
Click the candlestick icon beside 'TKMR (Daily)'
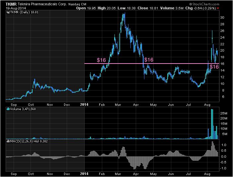point(8,12)
